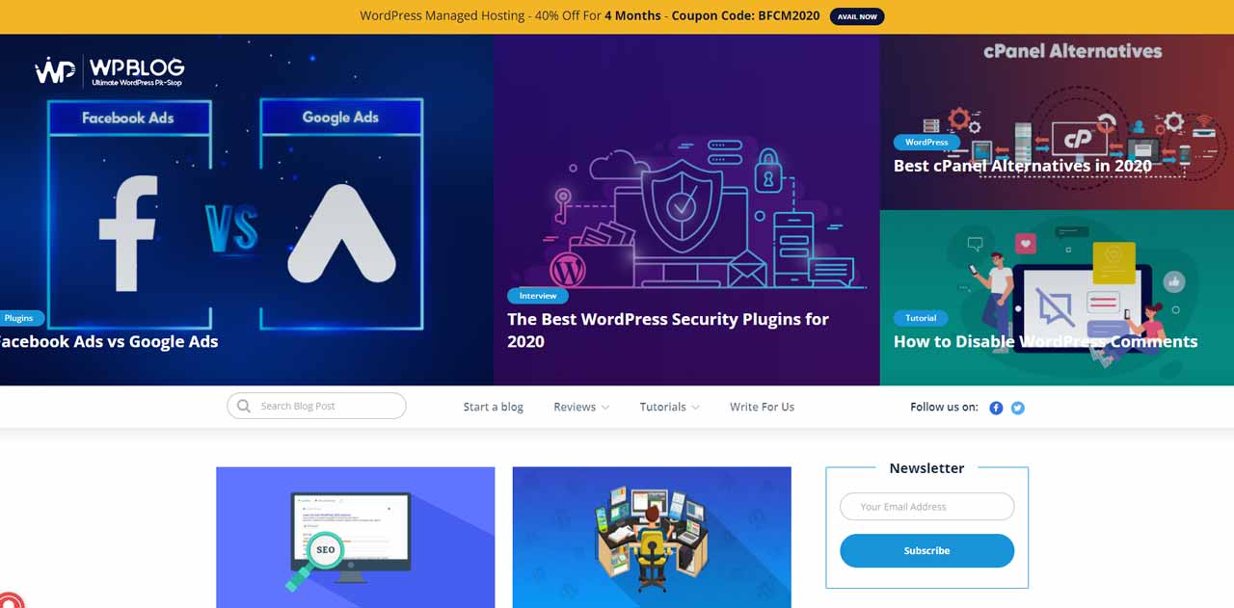Open the Twitter follow icon
The width and height of the screenshot is (1234, 608).
click(x=1017, y=408)
